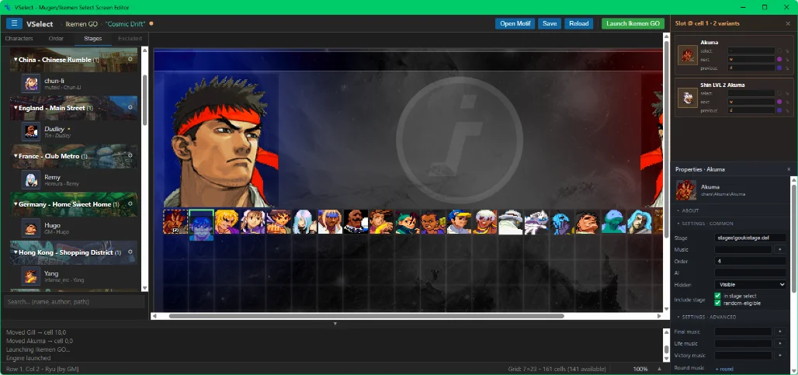Click play button next to Life music field
This screenshot has height=375, width=798.
pos(781,343)
